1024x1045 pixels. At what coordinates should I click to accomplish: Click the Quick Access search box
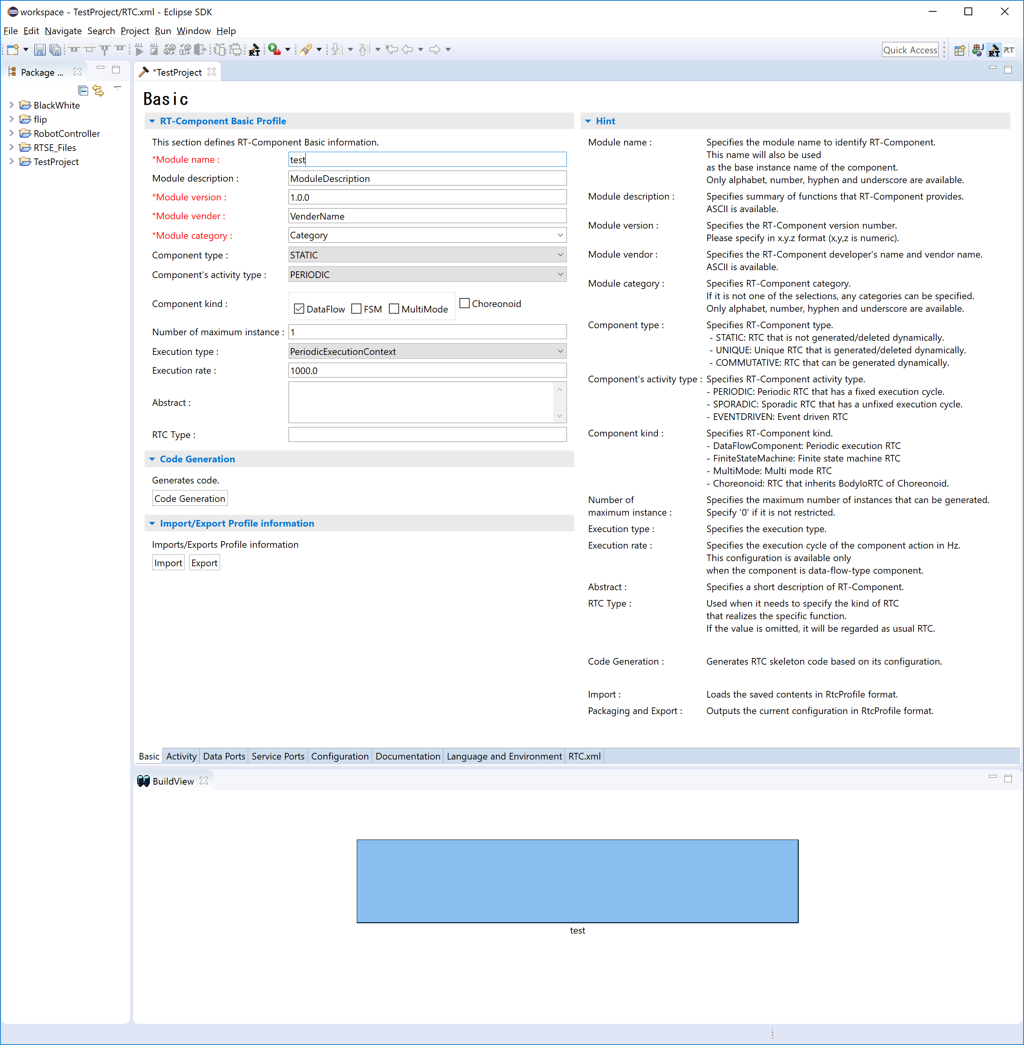pos(910,50)
